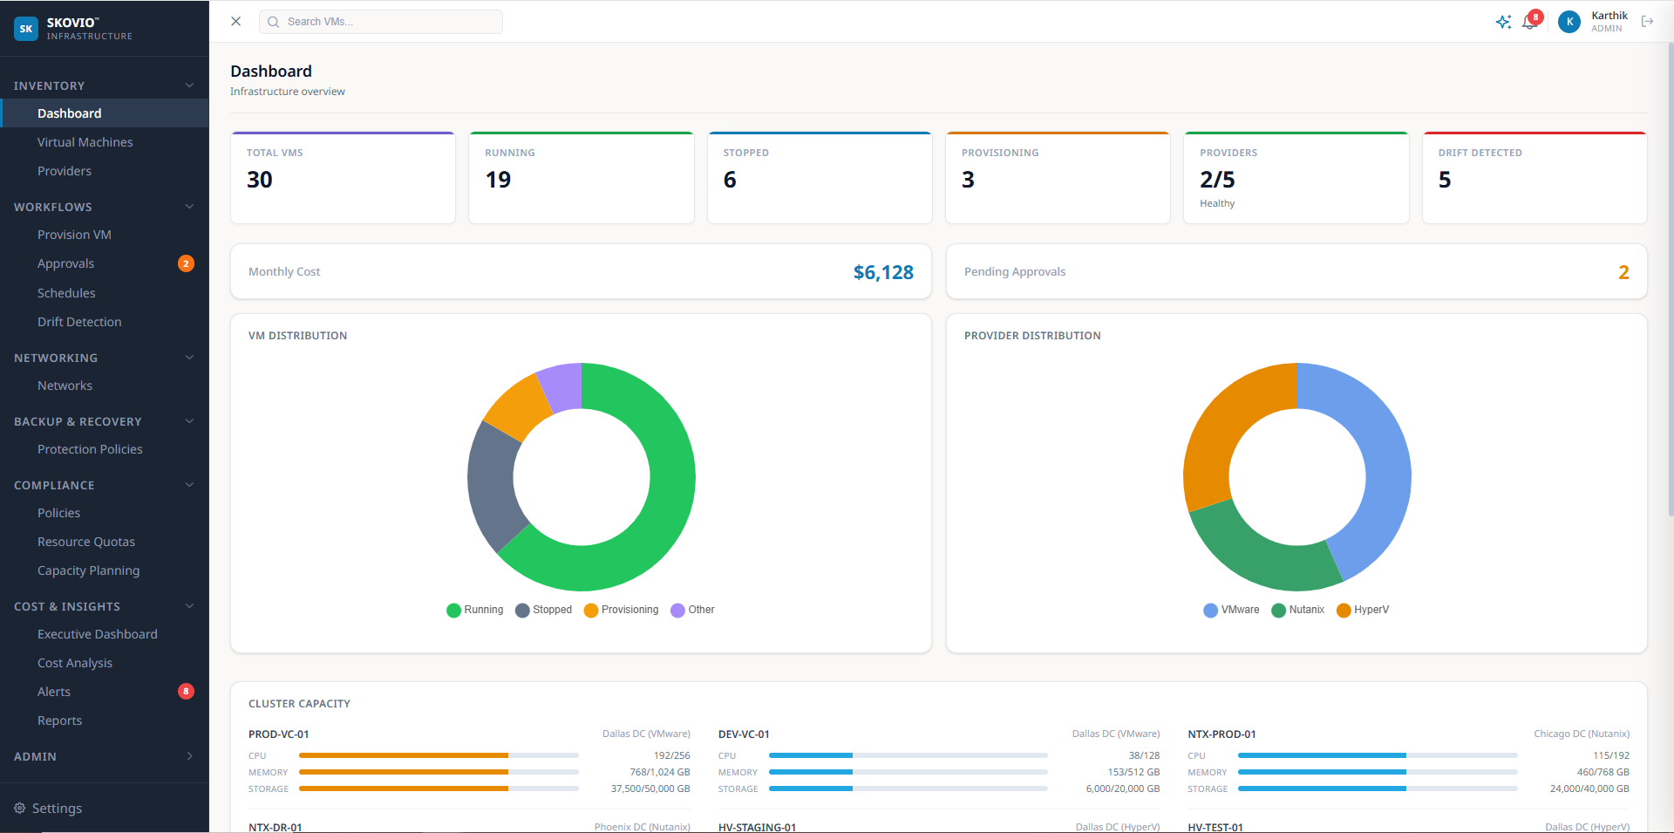
Task: Collapse the Compliance section
Action: pyautogui.click(x=189, y=485)
